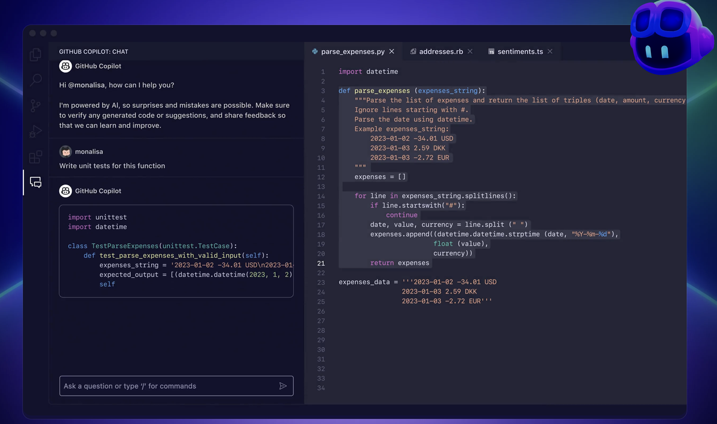The image size is (717, 424).
Task: Switch to the addresses.rb tab
Action: 441,52
